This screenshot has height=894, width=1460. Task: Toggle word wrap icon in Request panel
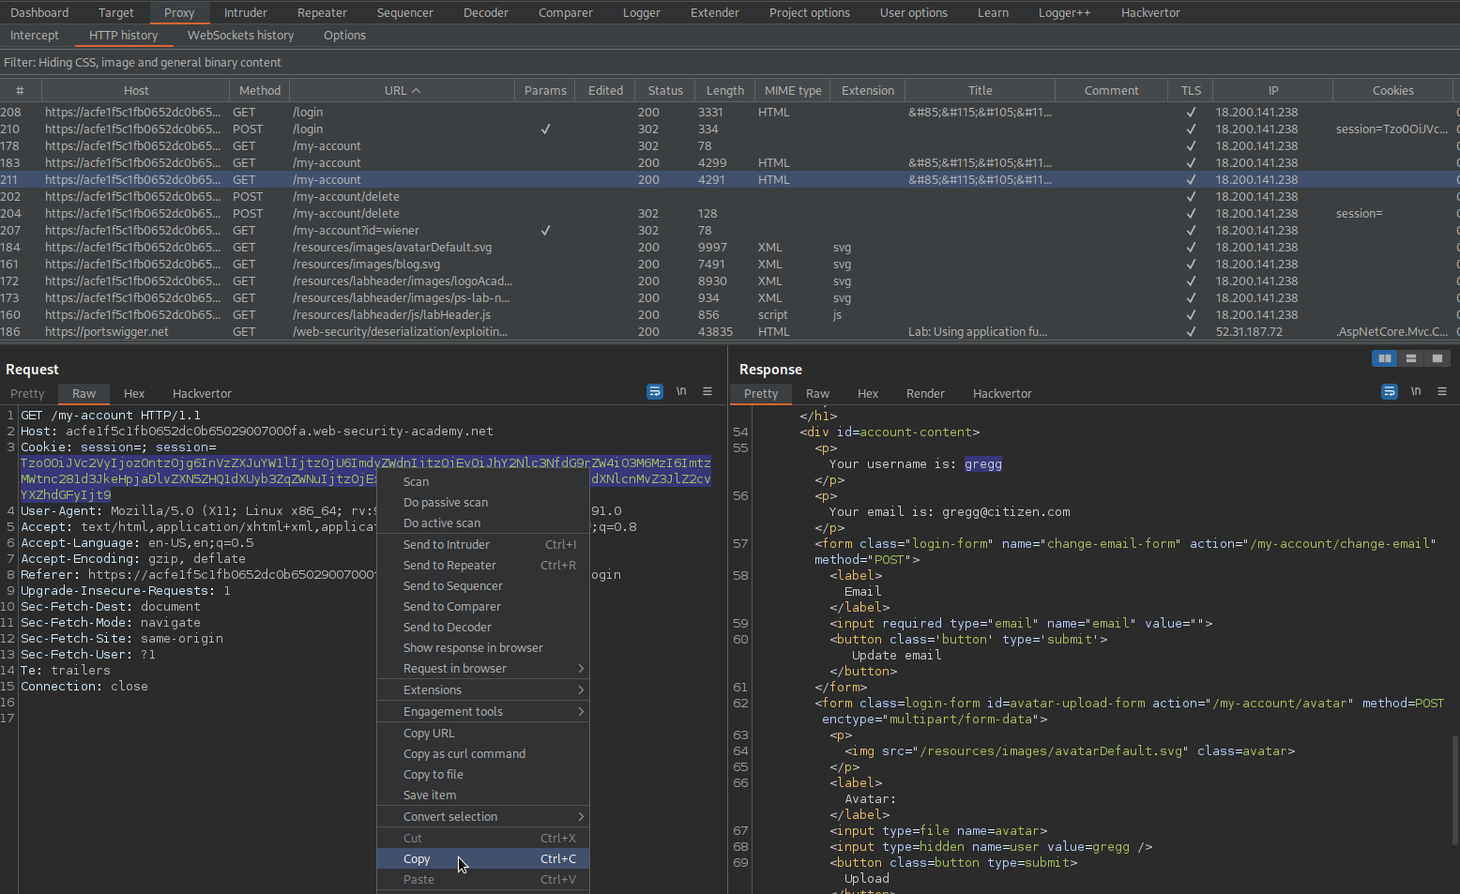[x=655, y=392]
